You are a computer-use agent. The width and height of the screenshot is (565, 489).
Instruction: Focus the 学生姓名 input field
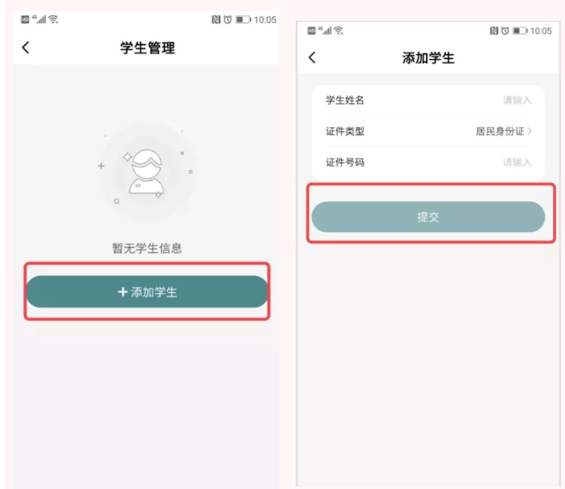pos(428,100)
